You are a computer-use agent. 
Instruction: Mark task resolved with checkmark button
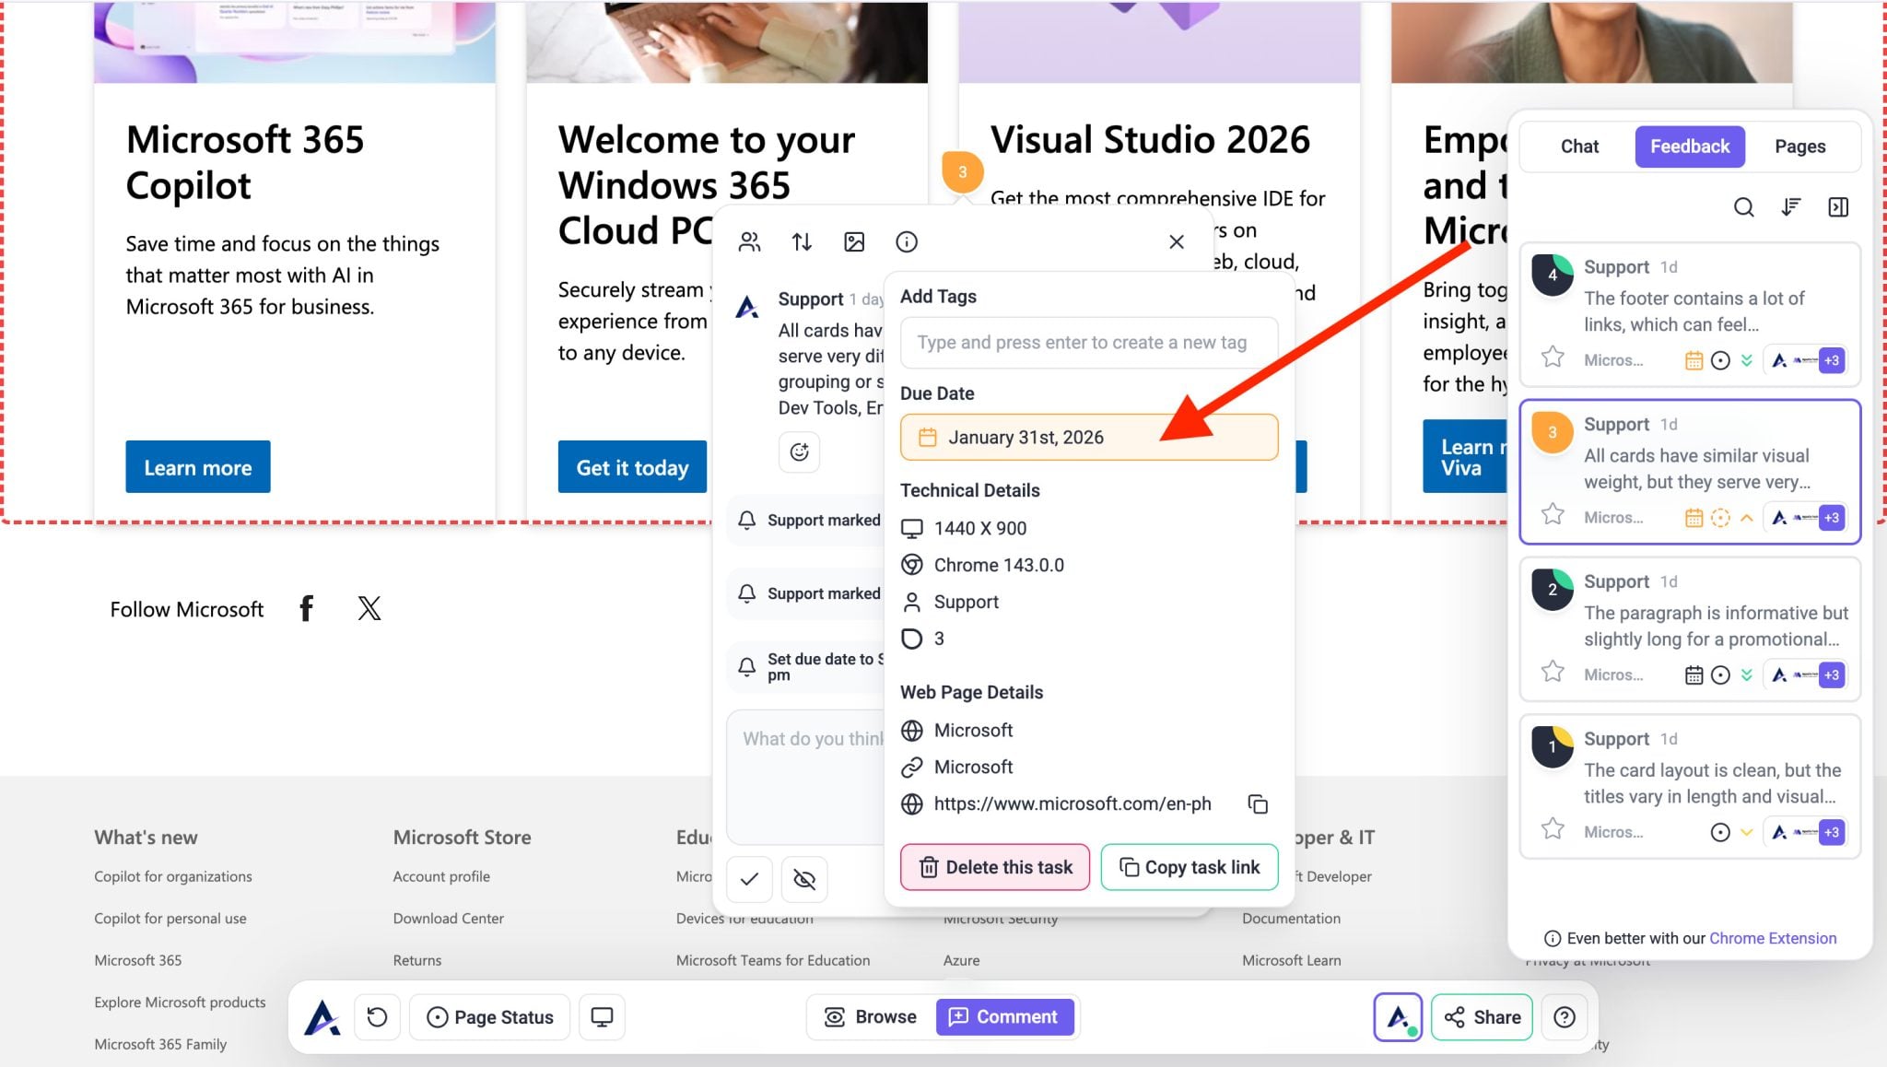(749, 879)
